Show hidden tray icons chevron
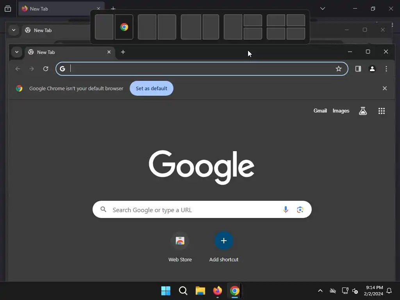 point(320,291)
